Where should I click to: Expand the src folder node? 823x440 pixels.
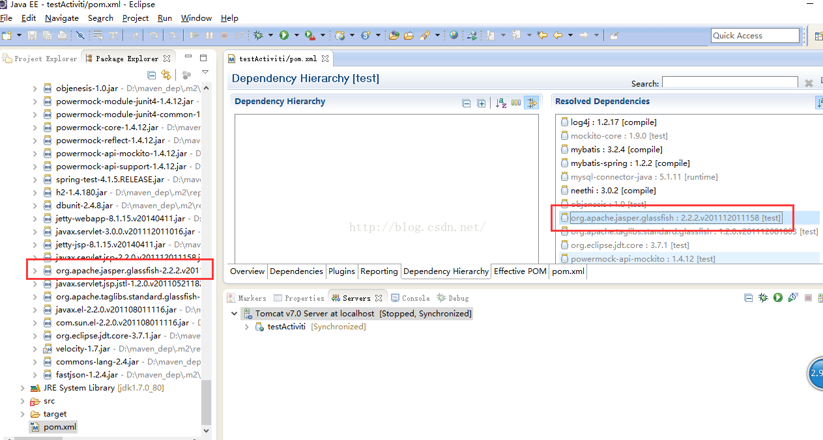click(23, 401)
